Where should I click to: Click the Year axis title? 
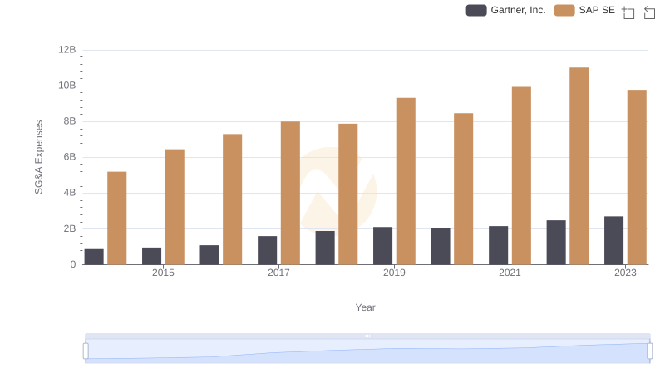[x=365, y=307]
